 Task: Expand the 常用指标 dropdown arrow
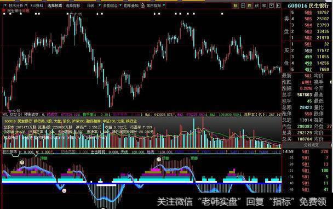coord(164,5)
